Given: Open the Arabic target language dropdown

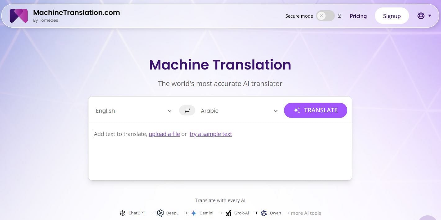Looking at the screenshot, I should tap(239, 111).
